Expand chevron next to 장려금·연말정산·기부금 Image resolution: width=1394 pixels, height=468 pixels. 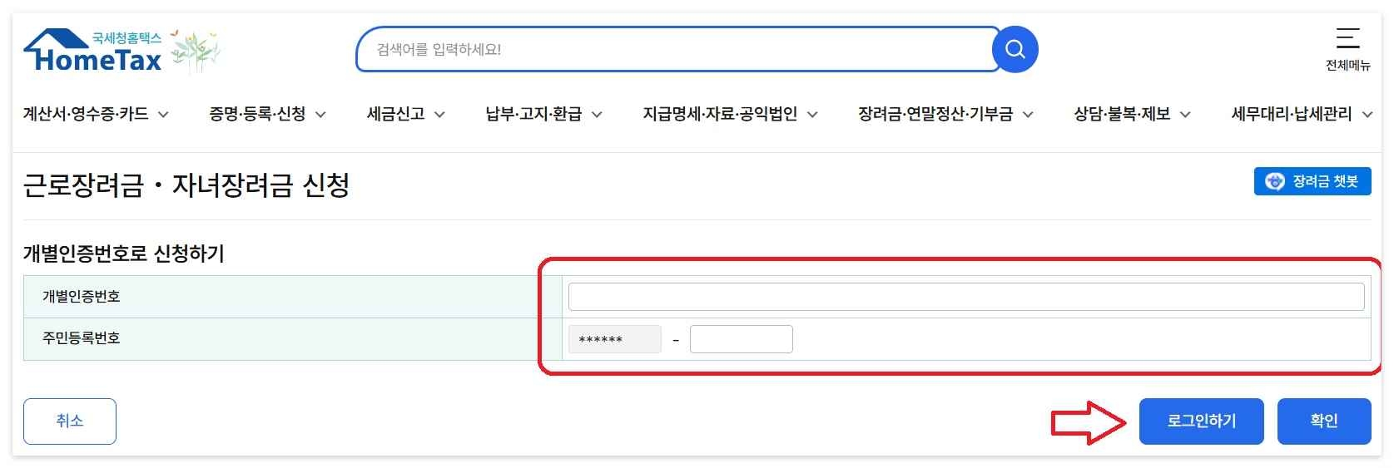coord(1028,115)
